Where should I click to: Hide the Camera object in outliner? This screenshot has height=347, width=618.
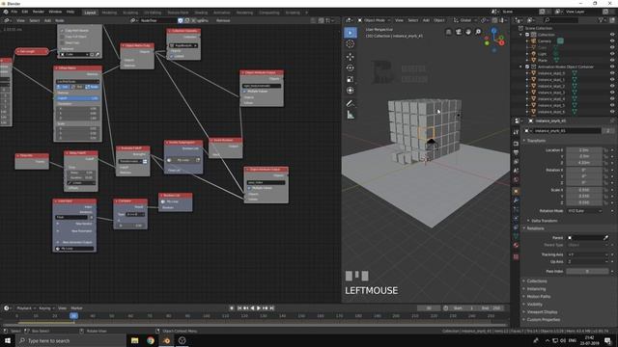point(612,40)
